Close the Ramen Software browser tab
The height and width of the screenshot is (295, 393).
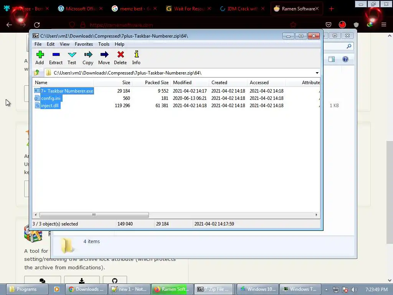pos(317,8)
